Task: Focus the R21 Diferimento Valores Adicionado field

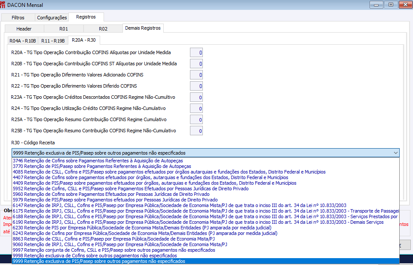Action: click(196, 75)
